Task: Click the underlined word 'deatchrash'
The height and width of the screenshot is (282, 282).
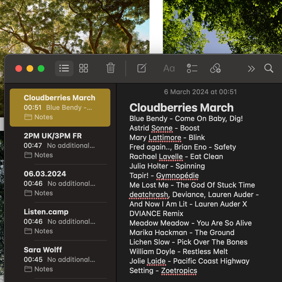Action: [149, 195]
